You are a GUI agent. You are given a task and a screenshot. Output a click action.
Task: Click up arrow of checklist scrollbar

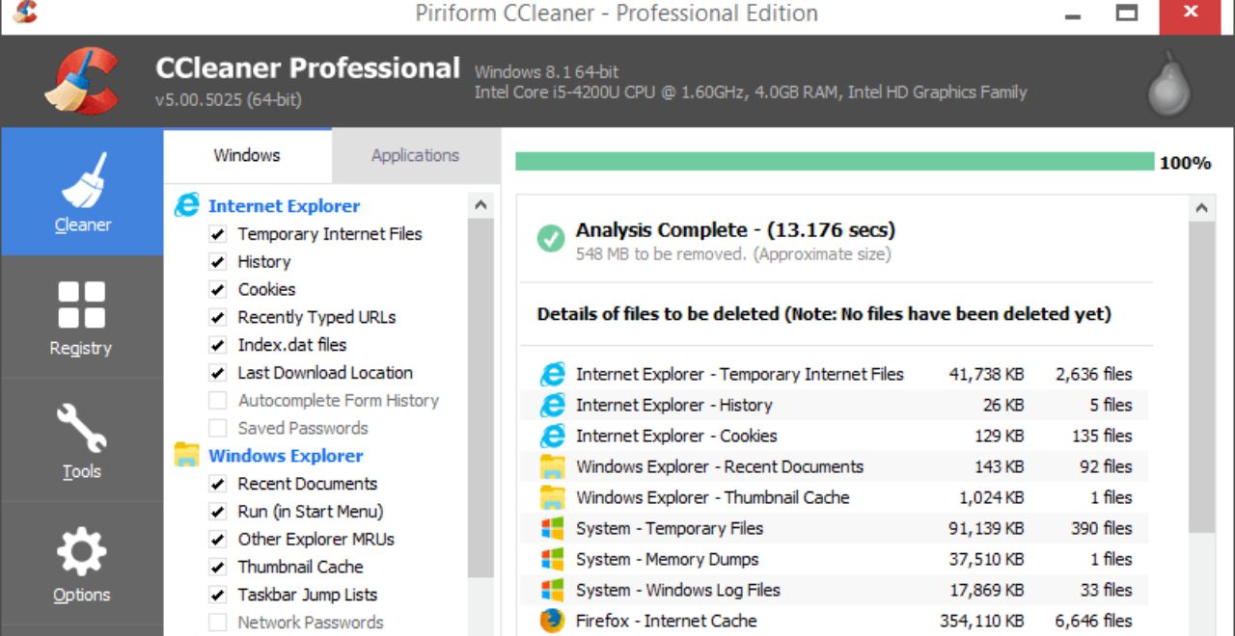(x=480, y=204)
